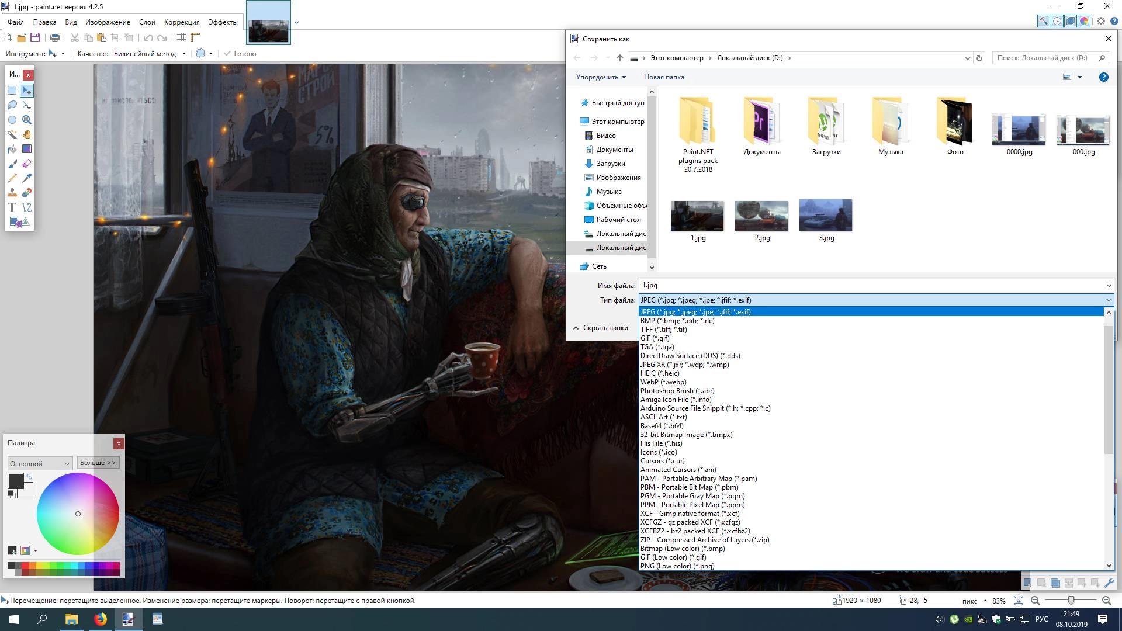Open the view options dropdown arrow

click(1079, 77)
